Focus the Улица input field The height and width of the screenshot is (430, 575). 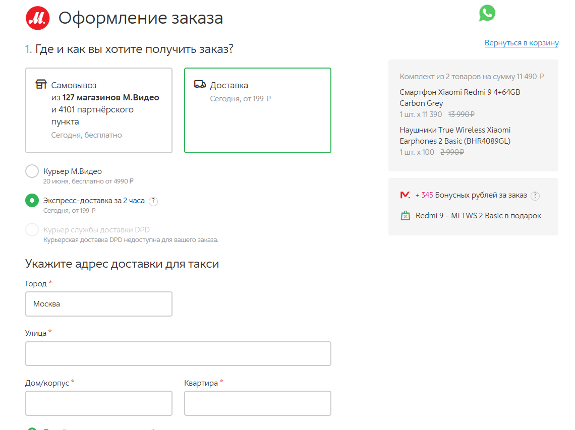[178, 353]
